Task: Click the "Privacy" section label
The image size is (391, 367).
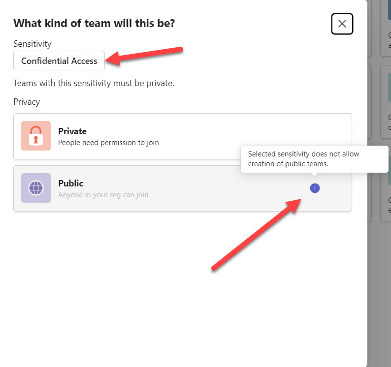Action: tap(27, 102)
